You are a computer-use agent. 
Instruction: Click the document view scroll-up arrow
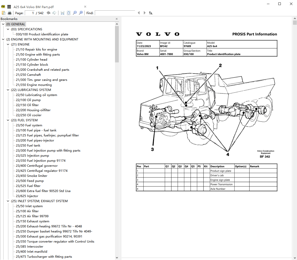[x=295, y=18]
